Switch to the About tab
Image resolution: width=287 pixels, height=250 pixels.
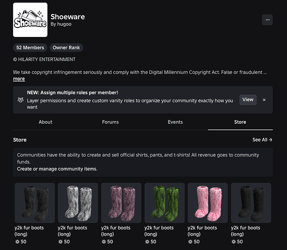tap(45, 122)
